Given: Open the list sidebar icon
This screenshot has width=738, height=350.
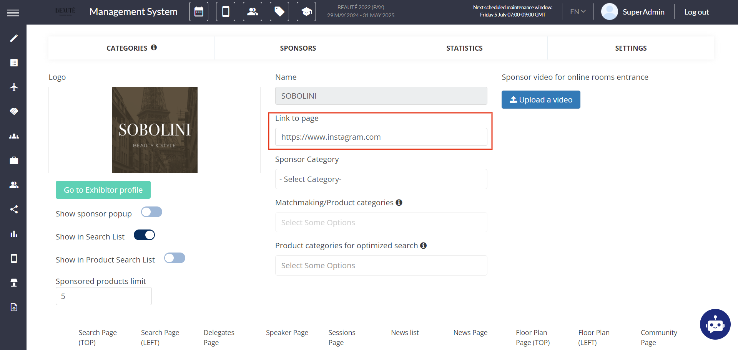Looking at the screenshot, I should point(14,63).
